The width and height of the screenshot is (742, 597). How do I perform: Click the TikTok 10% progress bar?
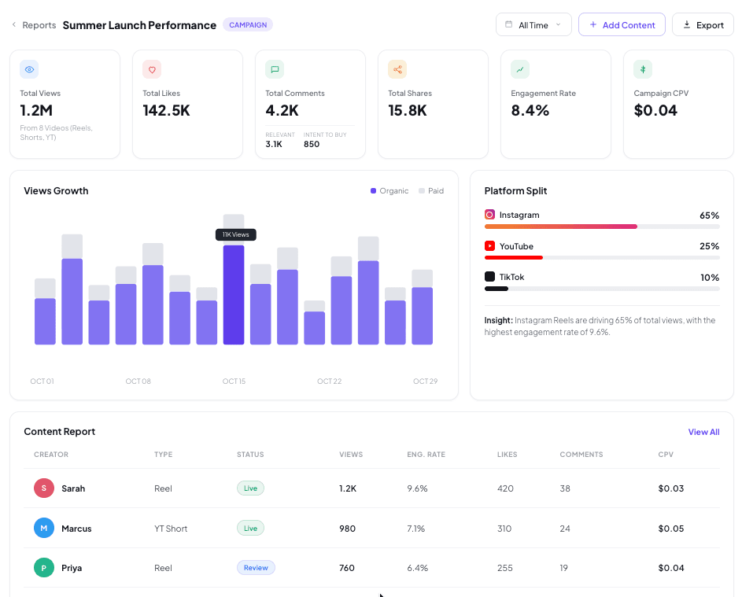[602, 289]
